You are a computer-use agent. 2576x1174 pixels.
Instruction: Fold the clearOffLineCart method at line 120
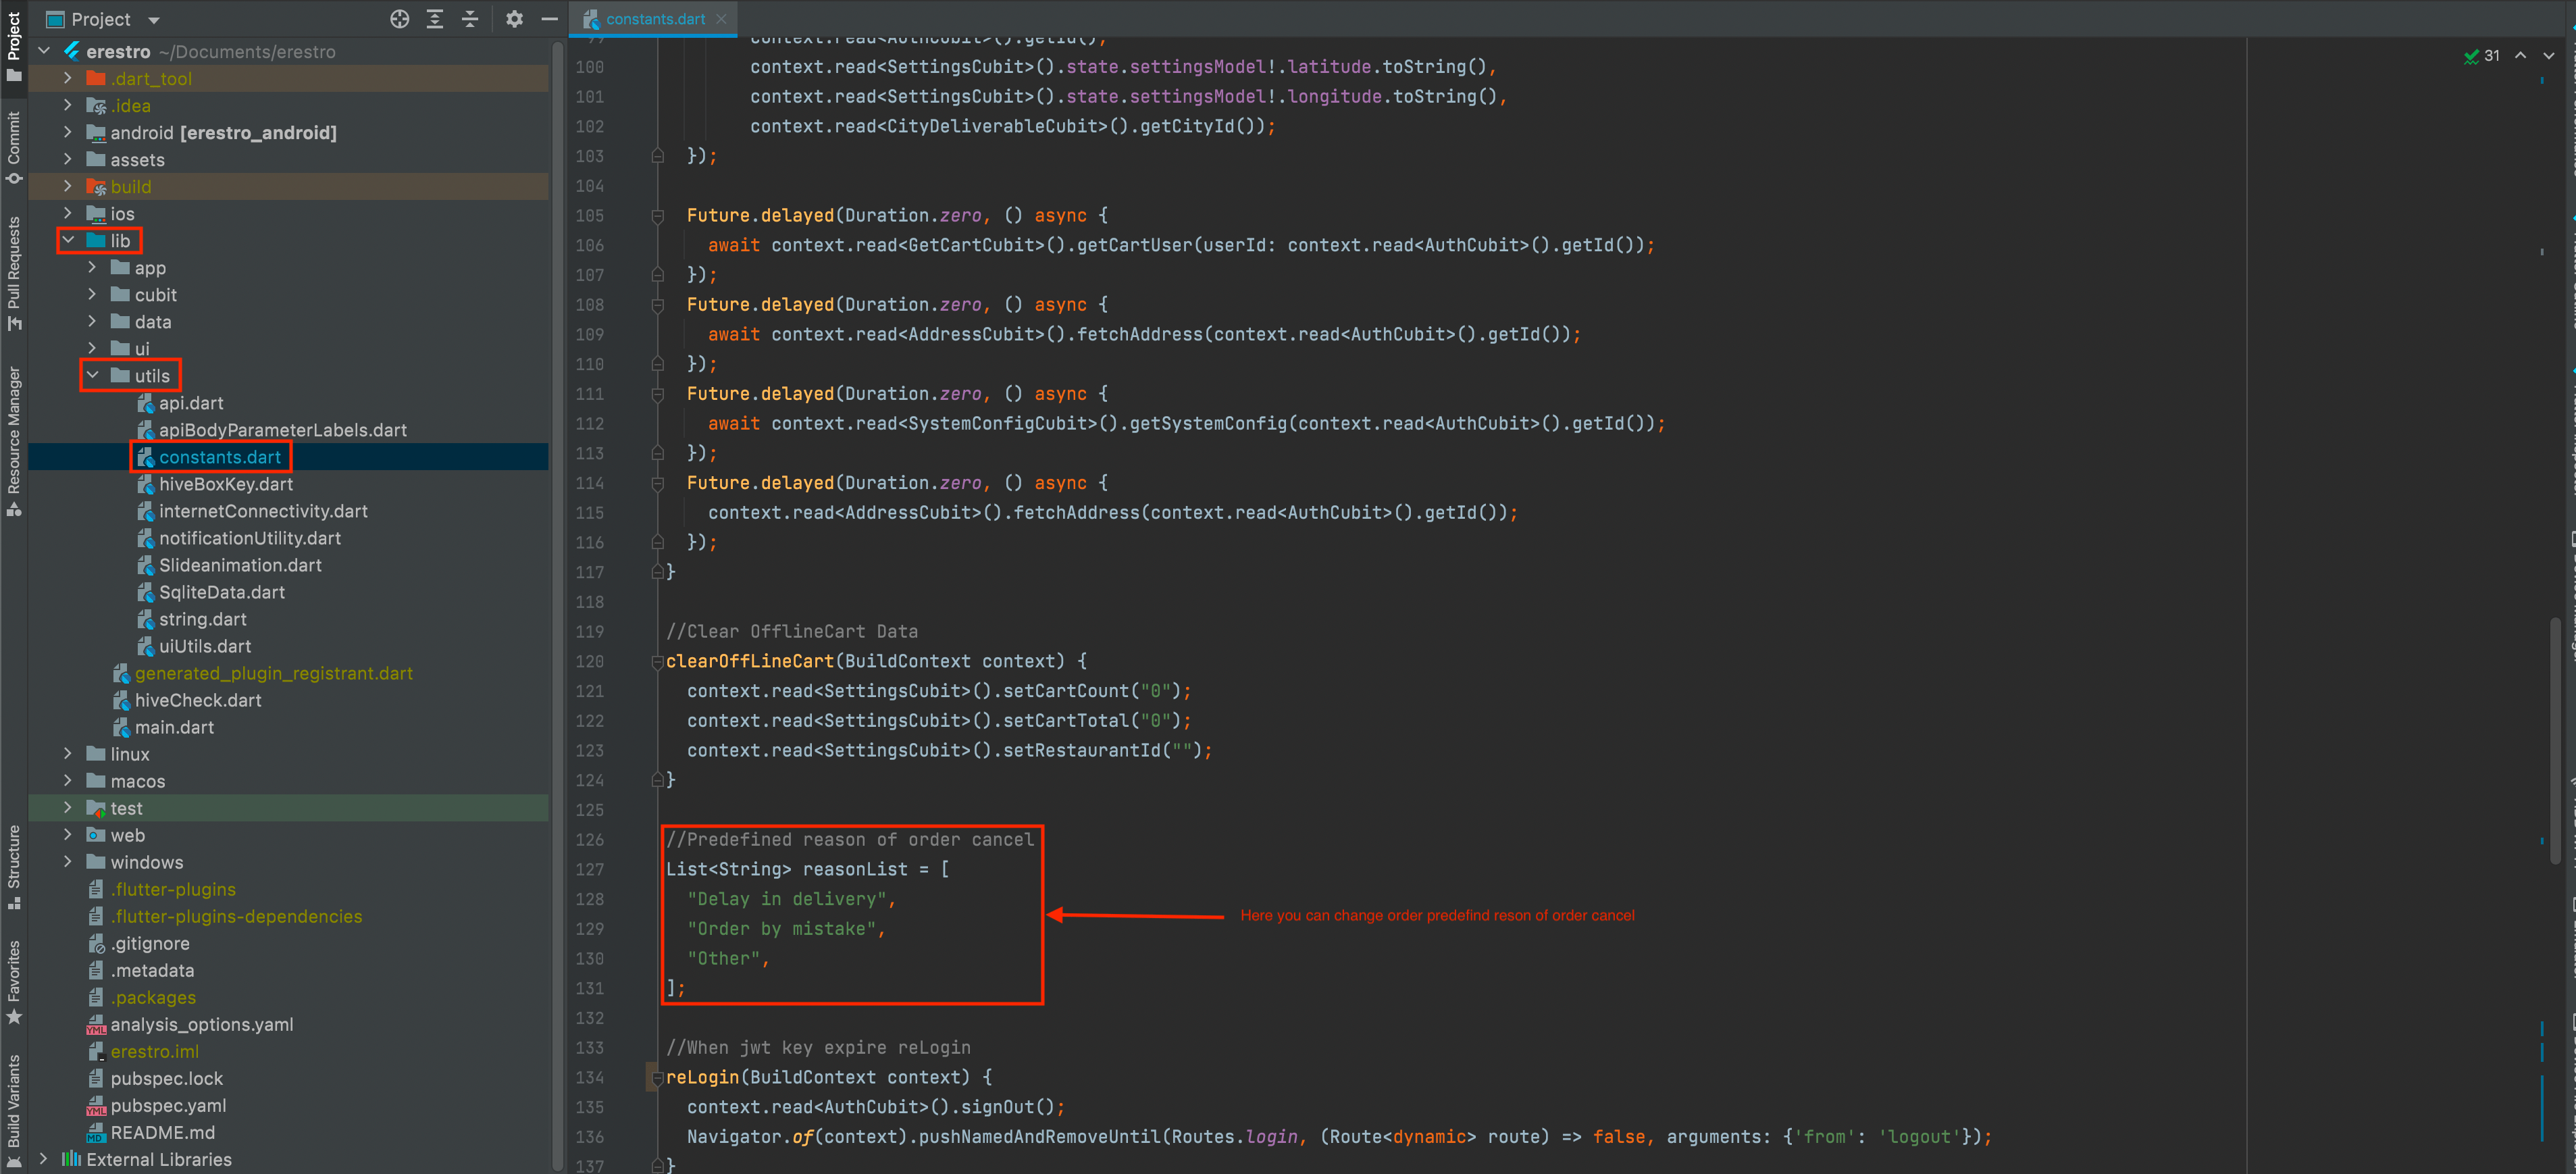(657, 661)
